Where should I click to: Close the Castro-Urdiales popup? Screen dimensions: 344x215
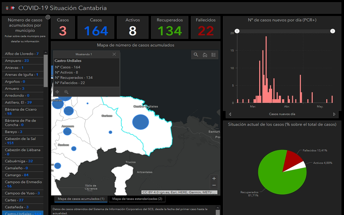[x=114, y=54]
